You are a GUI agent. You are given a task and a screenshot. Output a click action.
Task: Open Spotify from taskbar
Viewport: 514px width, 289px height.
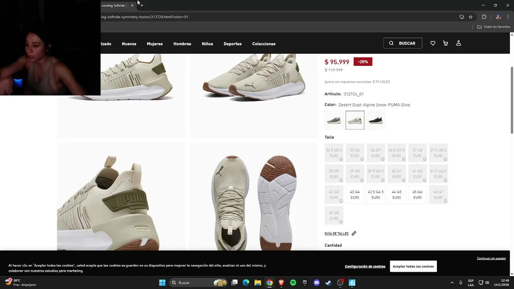pyautogui.click(x=293, y=283)
